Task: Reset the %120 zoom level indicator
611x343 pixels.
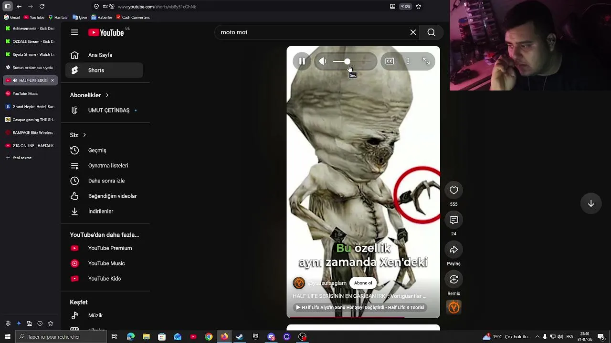Action: point(405,7)
